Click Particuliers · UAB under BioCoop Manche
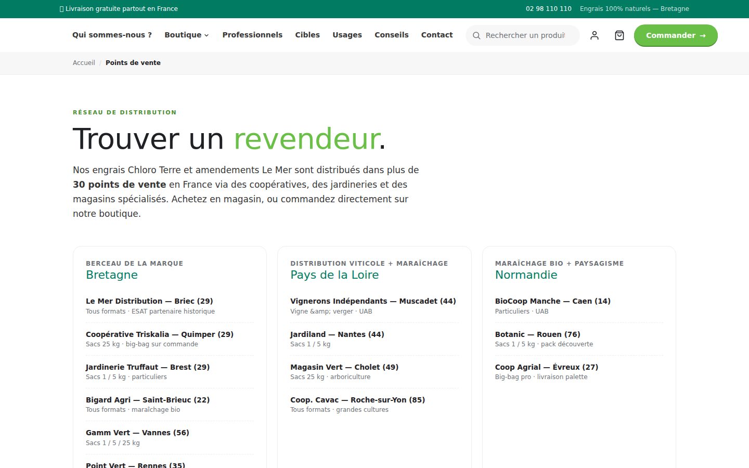 (522, 311)
